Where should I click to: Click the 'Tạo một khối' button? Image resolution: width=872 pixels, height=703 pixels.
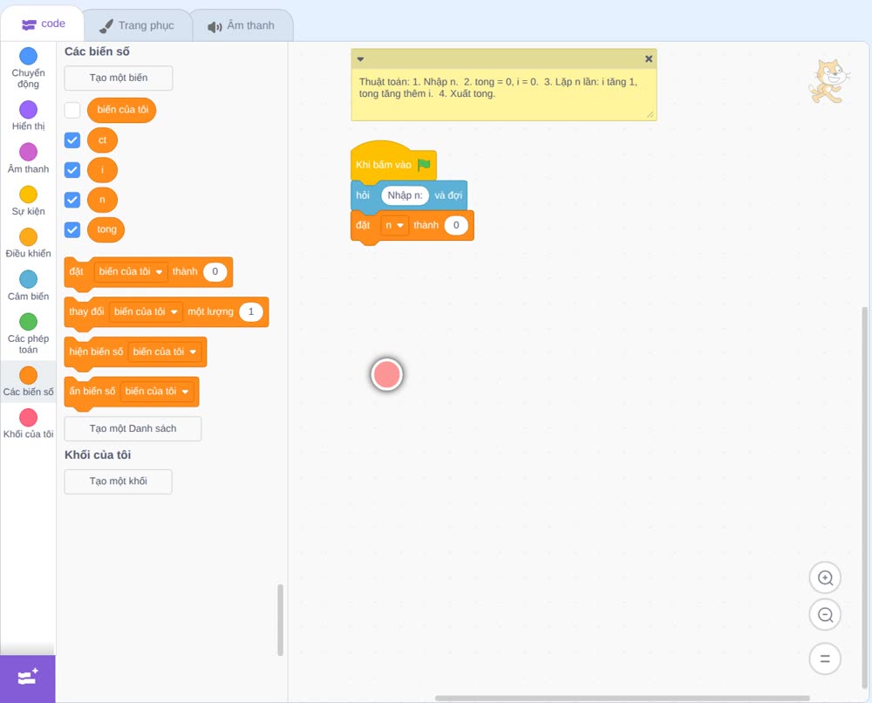tap(119, 481)
